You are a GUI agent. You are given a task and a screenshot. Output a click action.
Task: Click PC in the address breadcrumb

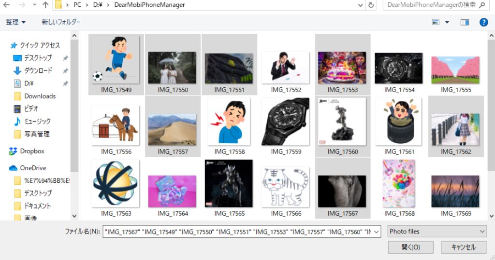(x=77, y=5)
